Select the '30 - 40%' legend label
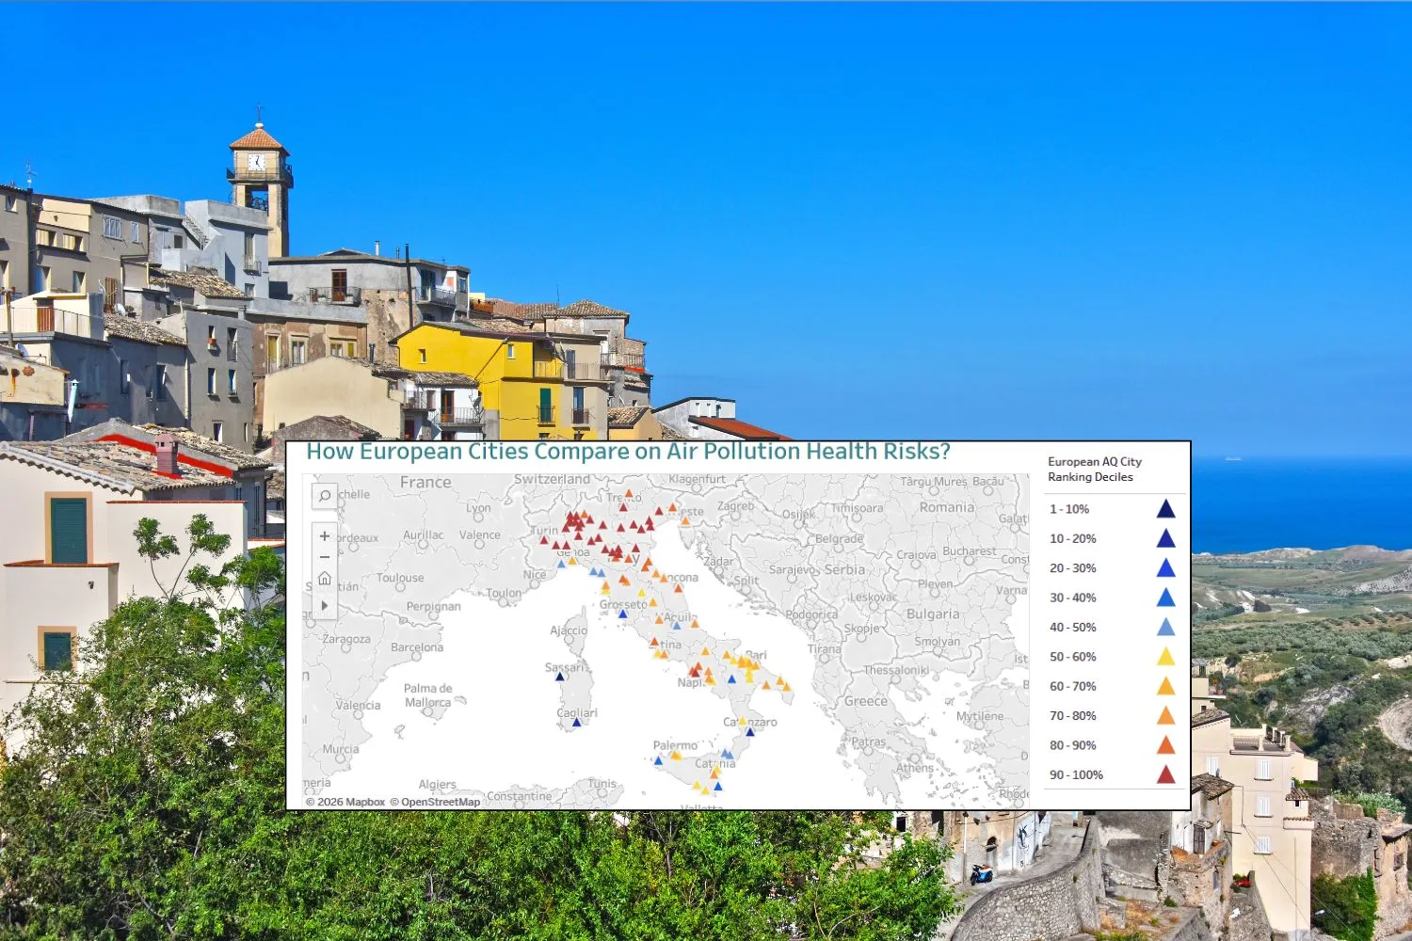The width and height of the screenshot is (1412, 941). [x=1073, y=598]
